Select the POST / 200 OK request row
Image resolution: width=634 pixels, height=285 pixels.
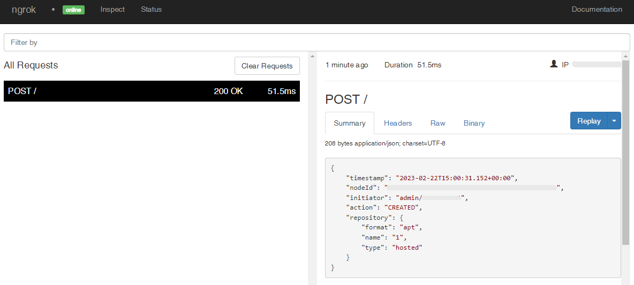[152, 91]
